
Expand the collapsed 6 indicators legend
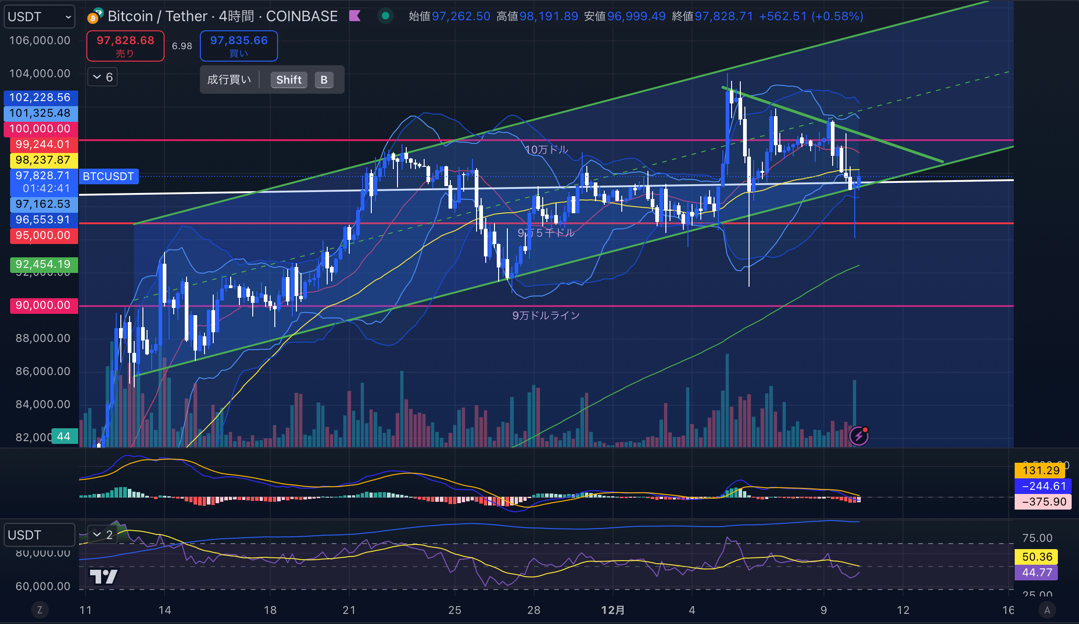pos(103,77)
